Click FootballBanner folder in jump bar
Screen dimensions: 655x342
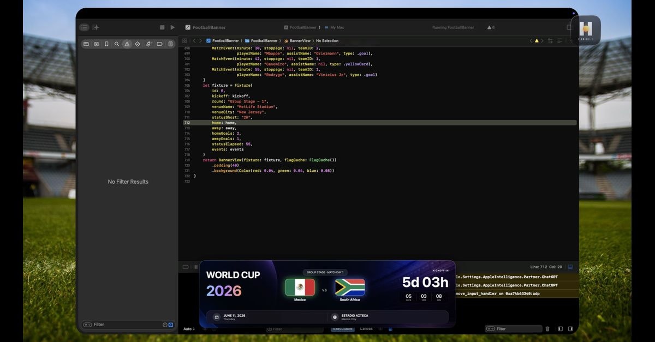[261, 41]
